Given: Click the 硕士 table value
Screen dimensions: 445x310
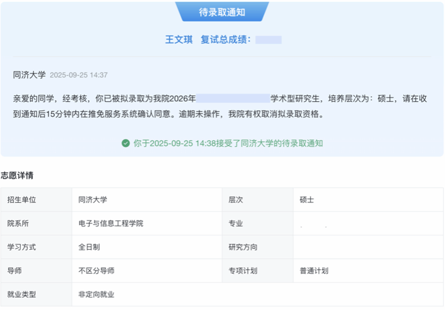Looking at the screenshot, I should [x=307, y=200].
